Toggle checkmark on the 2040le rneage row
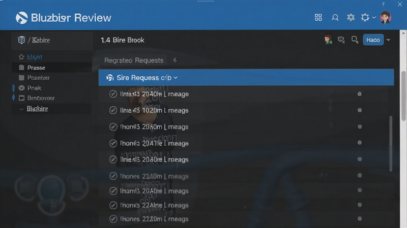 [113, 94]
